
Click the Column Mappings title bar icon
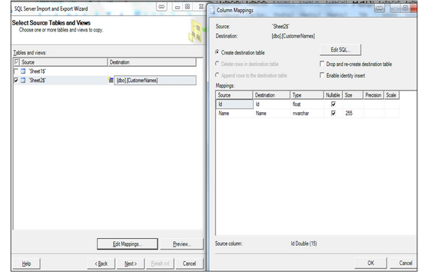click(x=212, y=10)
